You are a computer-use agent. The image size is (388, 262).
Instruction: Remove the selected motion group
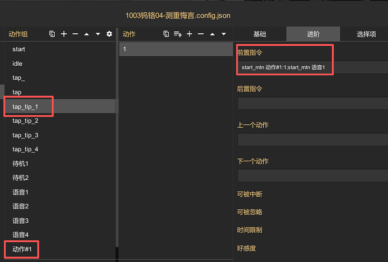pyautogui.click(x=75, y=34)
